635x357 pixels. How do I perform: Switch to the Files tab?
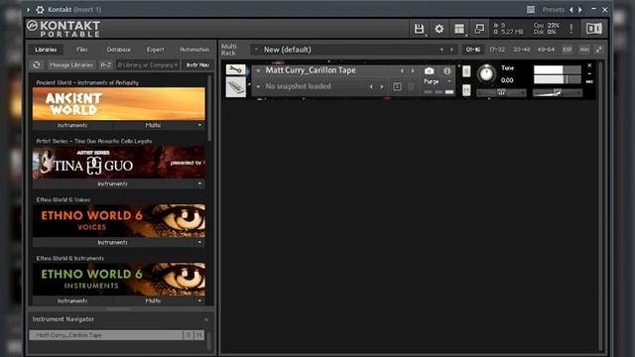81,50
